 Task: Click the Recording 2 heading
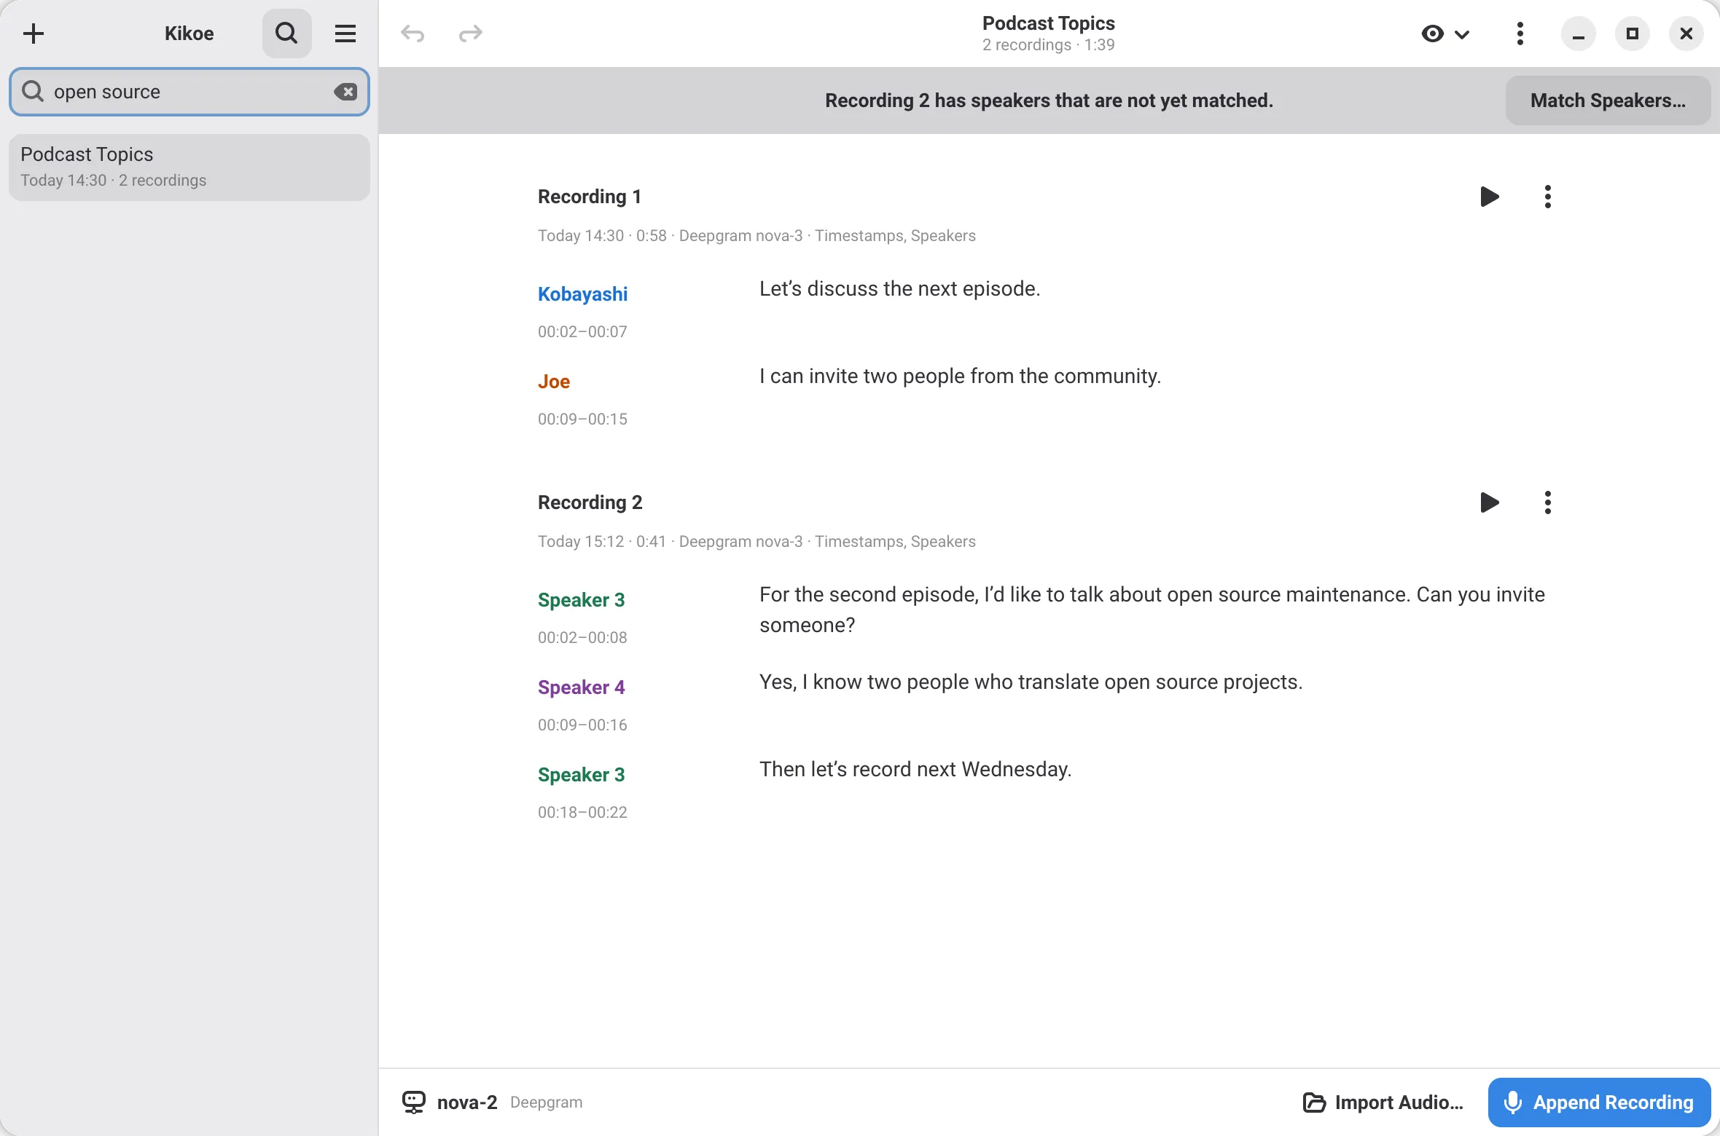pos(590,502)
